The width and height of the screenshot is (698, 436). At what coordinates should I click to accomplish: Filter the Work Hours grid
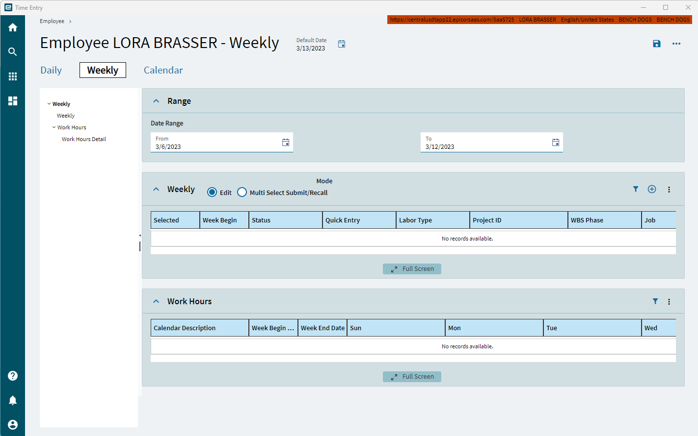pyautogui.click(x=655, y=301)
